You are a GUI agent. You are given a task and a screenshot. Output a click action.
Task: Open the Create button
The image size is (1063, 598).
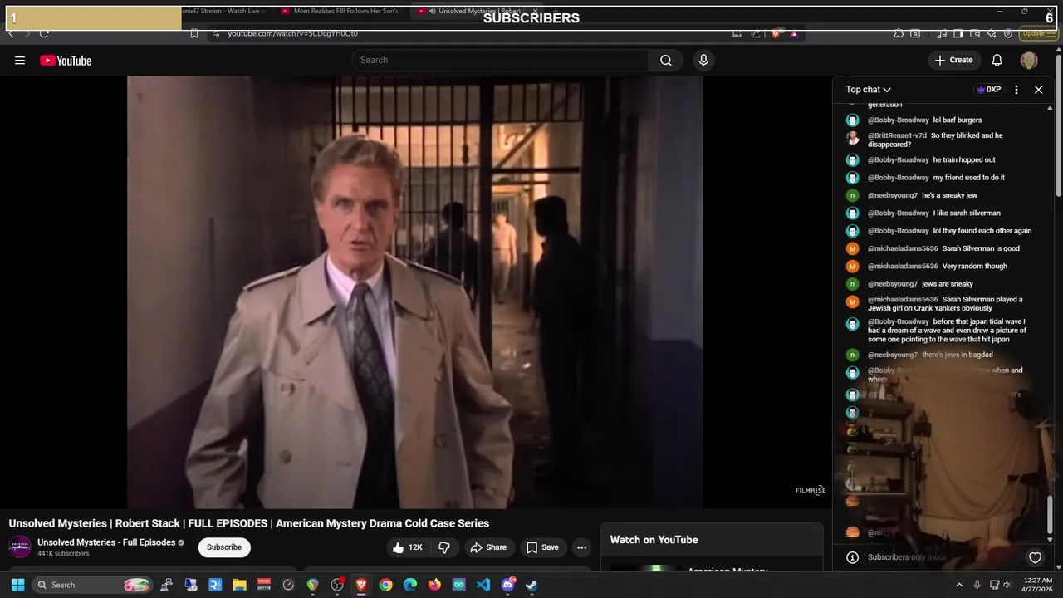coord(953,60)
